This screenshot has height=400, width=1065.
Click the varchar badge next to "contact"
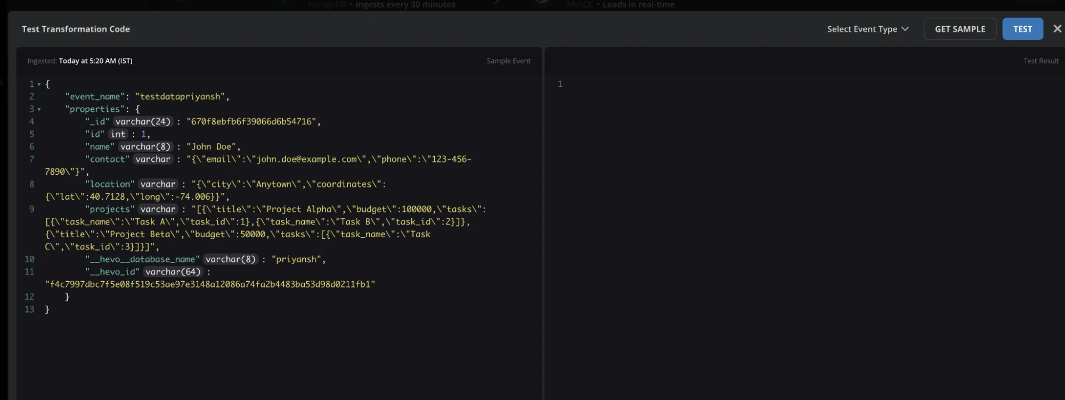pos(153,159)
